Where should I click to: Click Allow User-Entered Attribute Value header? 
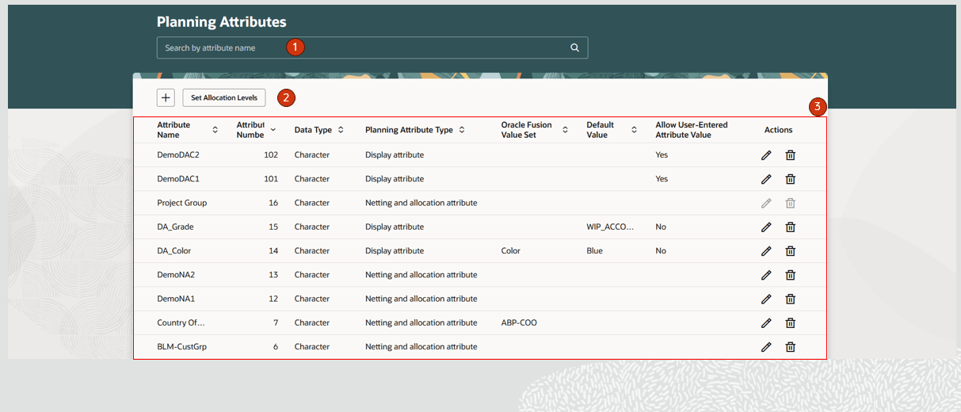click(692, 130)
